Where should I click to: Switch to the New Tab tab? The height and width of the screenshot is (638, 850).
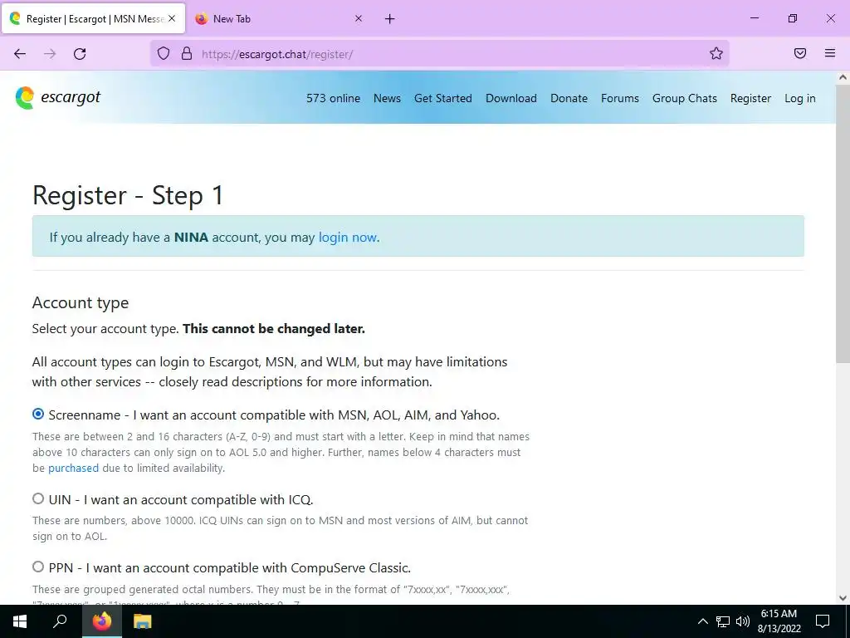pyautogui.click(x=279, y=19)
